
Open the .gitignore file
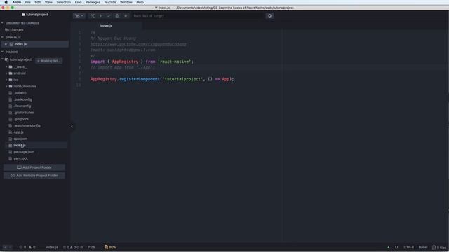tap(21, 119)
